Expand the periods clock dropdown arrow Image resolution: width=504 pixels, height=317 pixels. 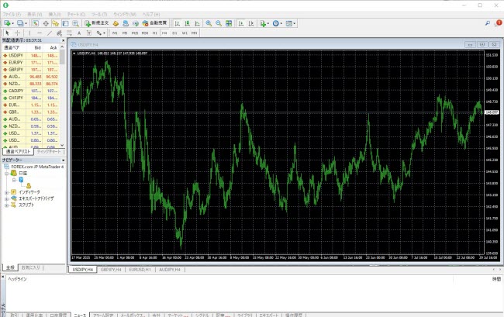click(x=281, y=23)
